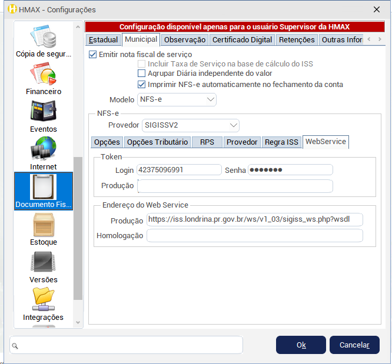This screenshot has width=392, height=364.
Task: Select the Versões sidebar icon
Action: pyautogui.click(x=44, y=263)
